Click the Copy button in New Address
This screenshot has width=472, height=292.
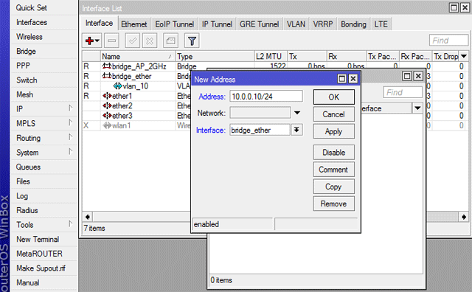[x=334, y=187]
